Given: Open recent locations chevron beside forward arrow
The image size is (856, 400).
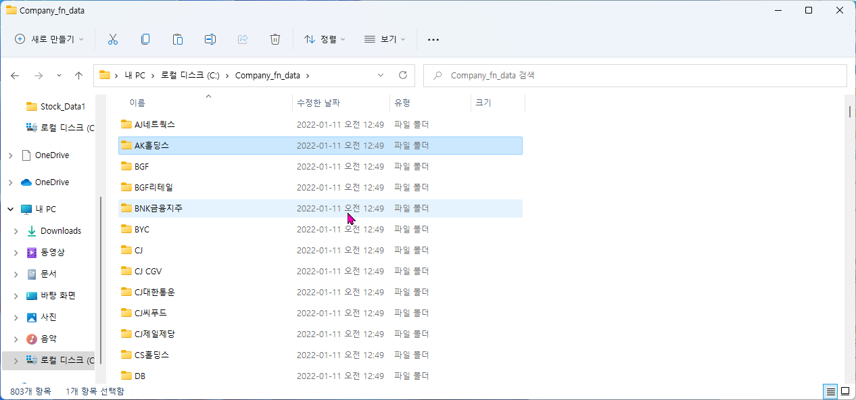Looking at the screenshot, I should (x=59, y=76).
